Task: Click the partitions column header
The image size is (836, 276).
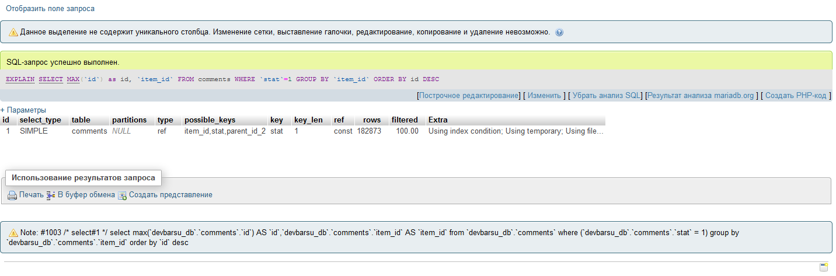Action: pyautogui.click(x=130, y=120)
